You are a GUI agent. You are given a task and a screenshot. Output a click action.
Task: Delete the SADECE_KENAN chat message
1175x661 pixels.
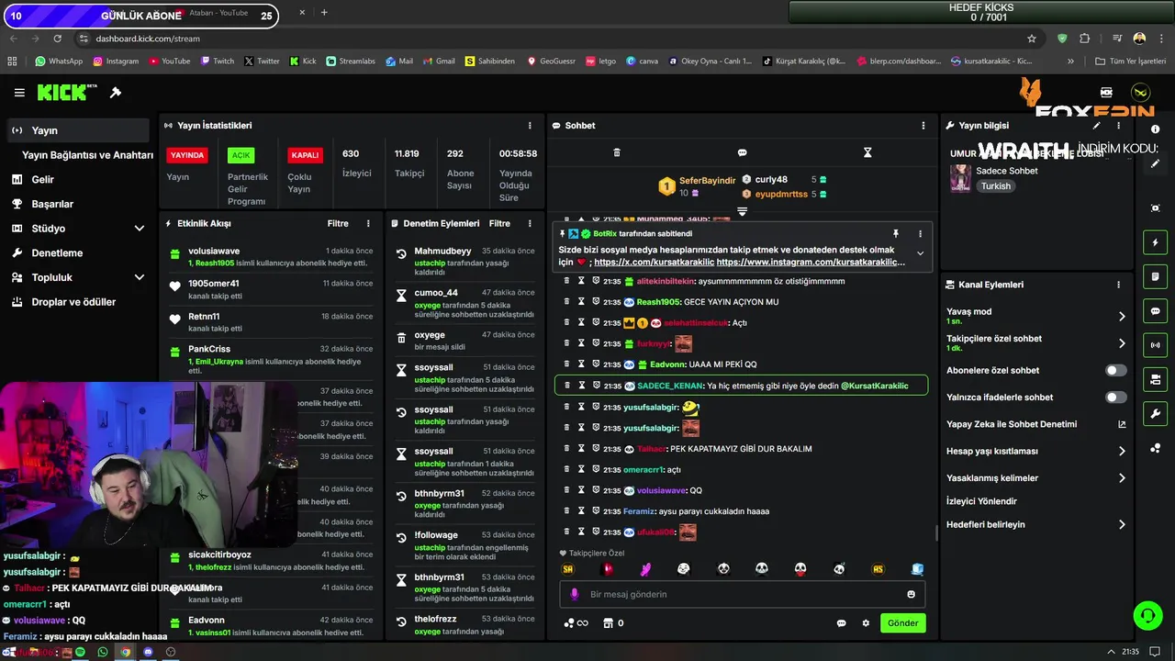click(566, 386)
